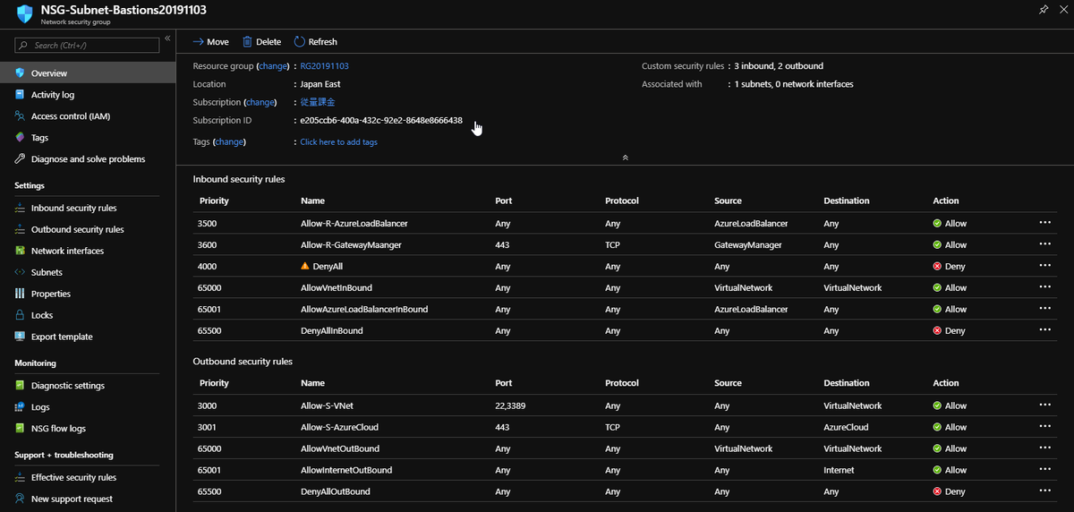Select the DenyAllInBound rule name
The height and width of the screenshot is (512, 1074).
point(332,331)
